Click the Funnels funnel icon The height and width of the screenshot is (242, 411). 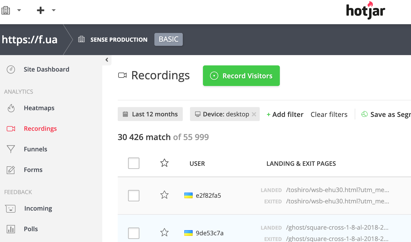pyautogui.click(x=11, y=149)
